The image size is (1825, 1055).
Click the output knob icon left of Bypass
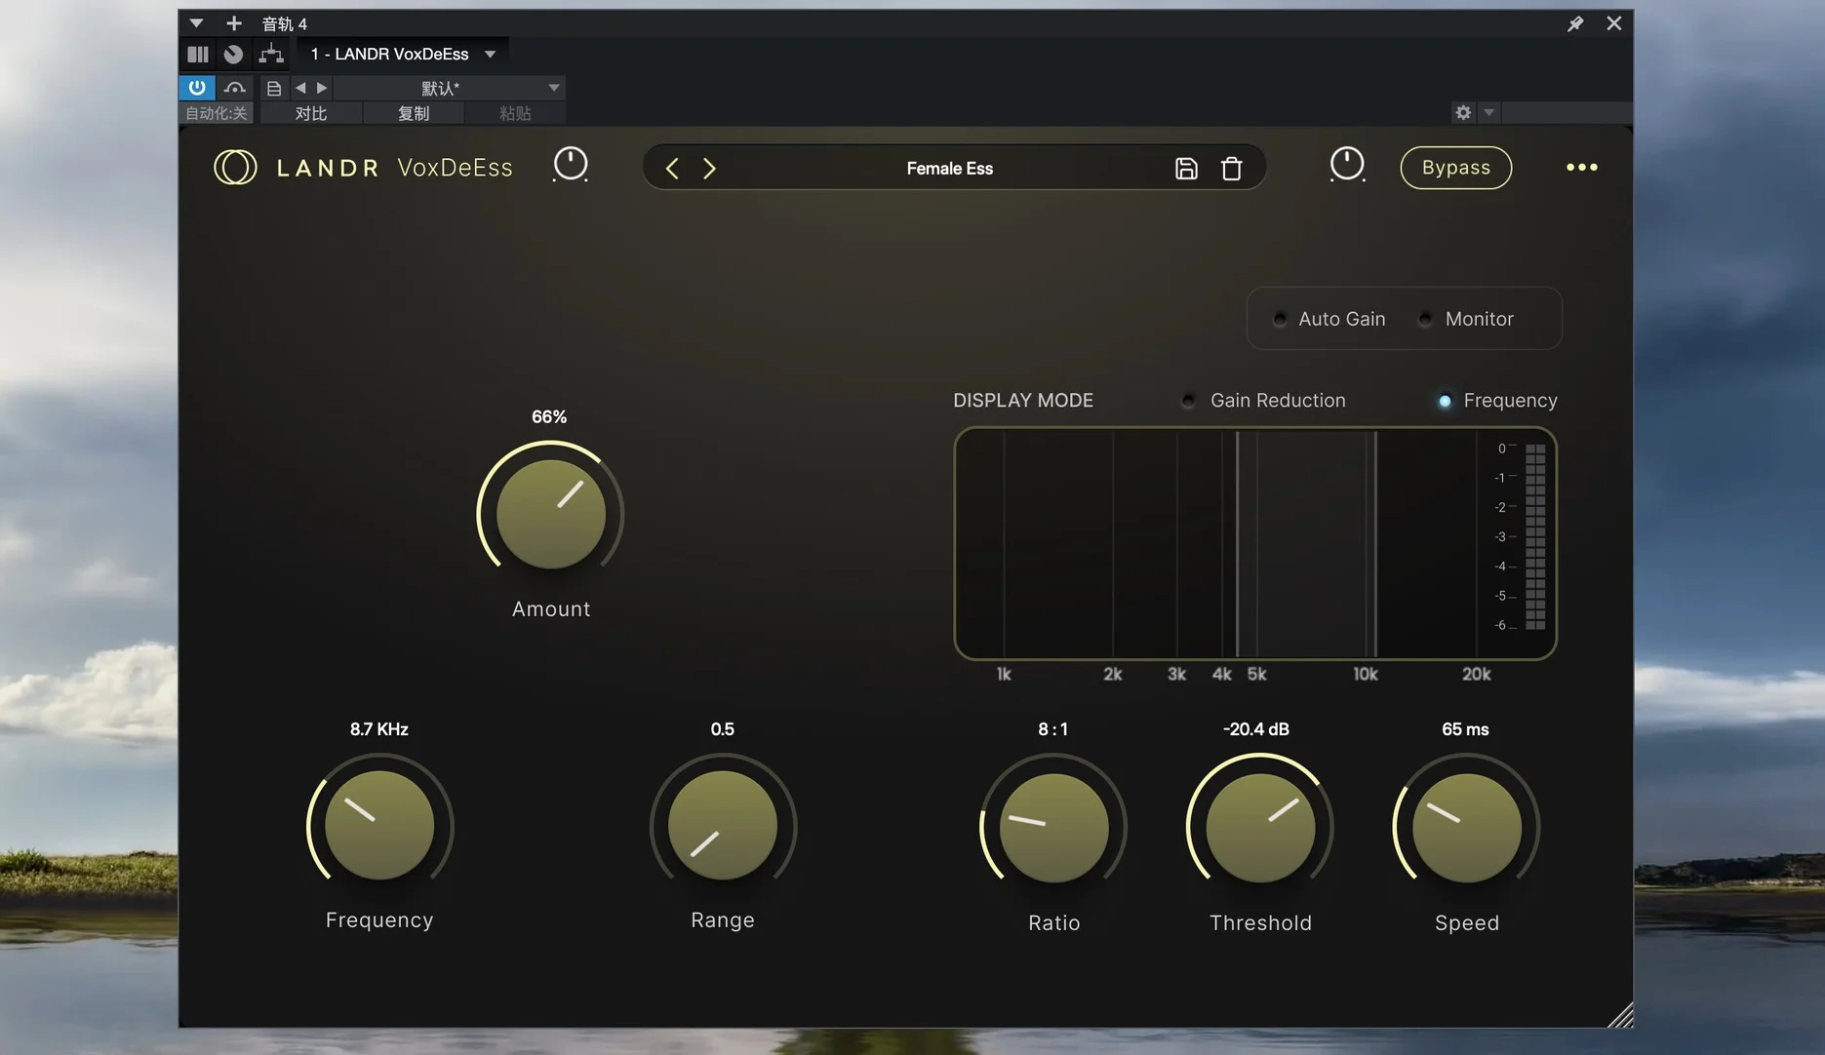tap(1346, 165)
